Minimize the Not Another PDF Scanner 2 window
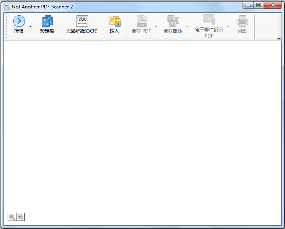 coord(248,5)
